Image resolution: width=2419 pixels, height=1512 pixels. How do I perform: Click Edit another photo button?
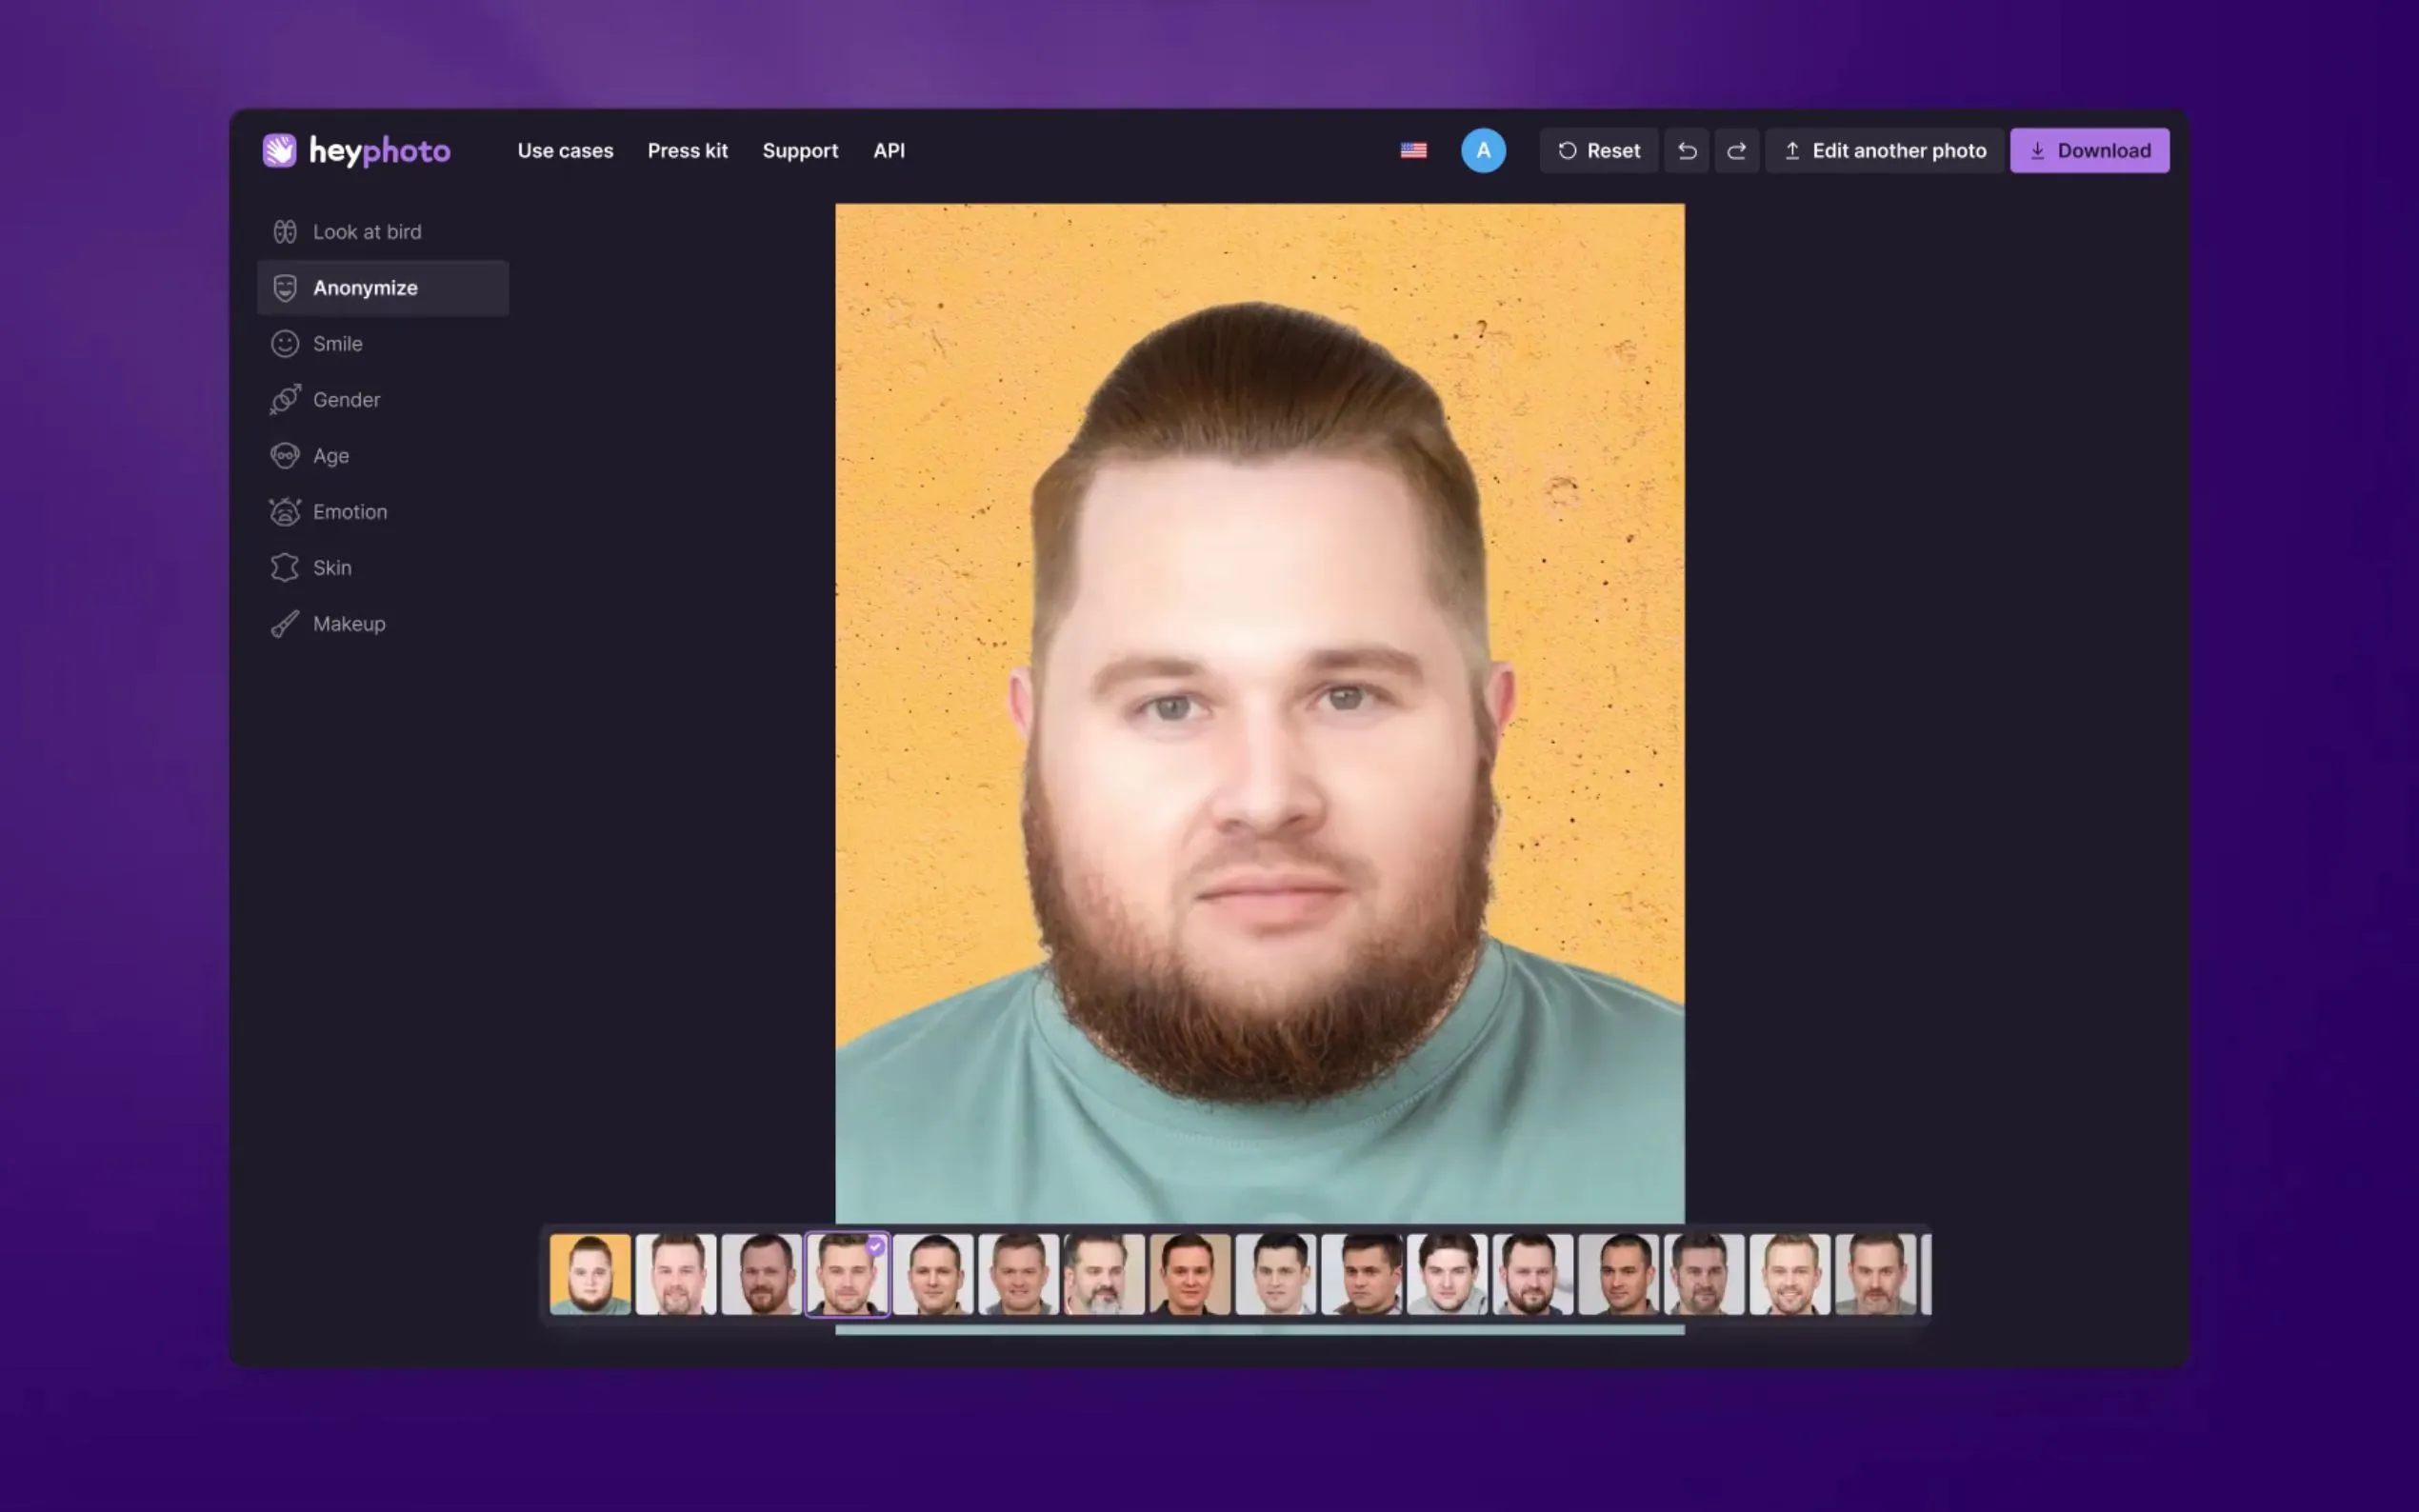click(1884, 151)
